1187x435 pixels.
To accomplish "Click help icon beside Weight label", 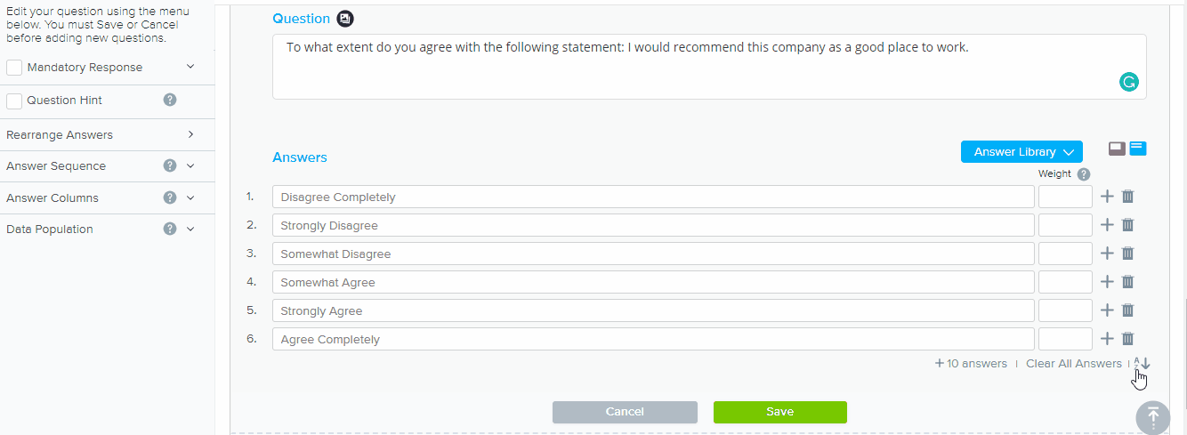I will 1084,174.
